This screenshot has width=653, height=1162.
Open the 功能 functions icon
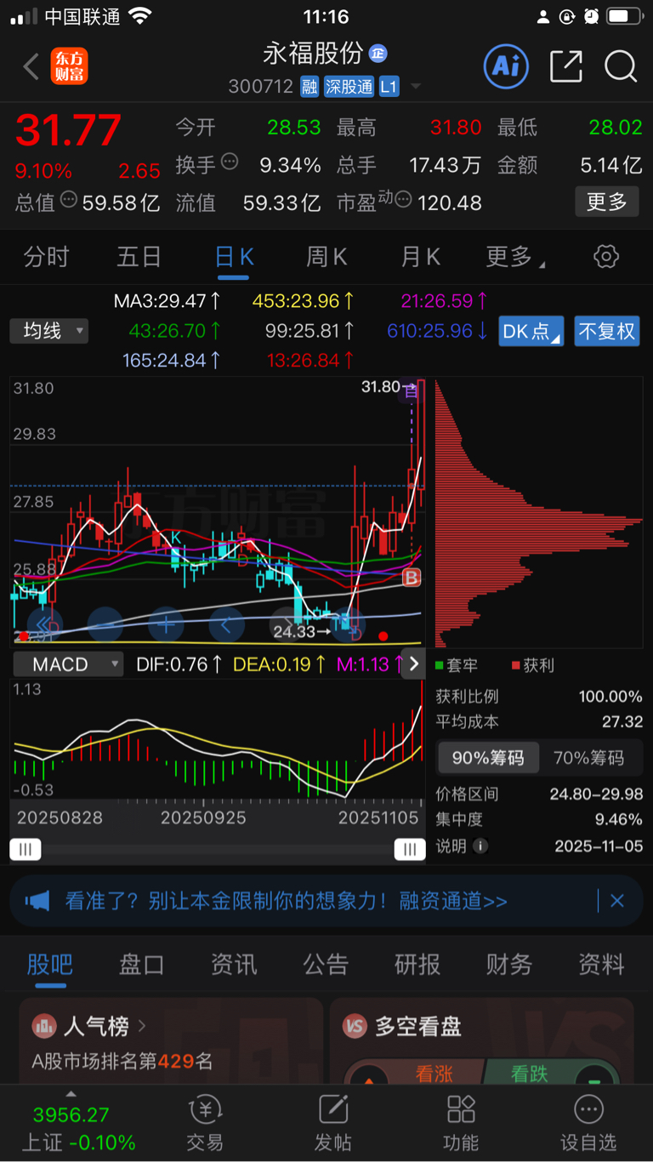461,1122
